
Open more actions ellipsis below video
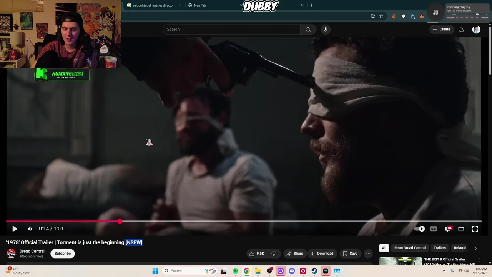click(368, 254)
